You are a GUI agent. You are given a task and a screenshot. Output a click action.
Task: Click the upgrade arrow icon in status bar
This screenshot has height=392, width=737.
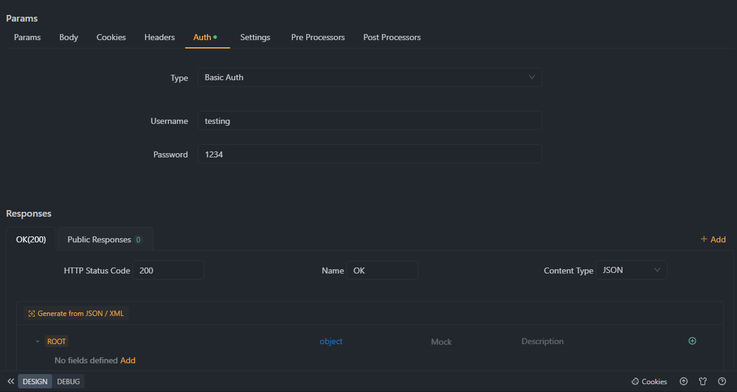(x=684, y=381)
